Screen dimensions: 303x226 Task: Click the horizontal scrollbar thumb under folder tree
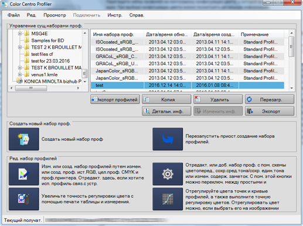[31, 88]
